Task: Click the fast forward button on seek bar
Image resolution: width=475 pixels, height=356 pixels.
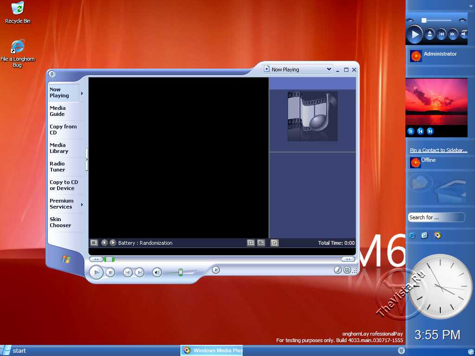Action: point(348,259)
